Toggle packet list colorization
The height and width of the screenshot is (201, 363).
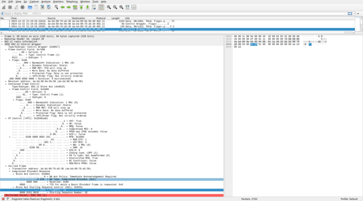click(101, 7)
